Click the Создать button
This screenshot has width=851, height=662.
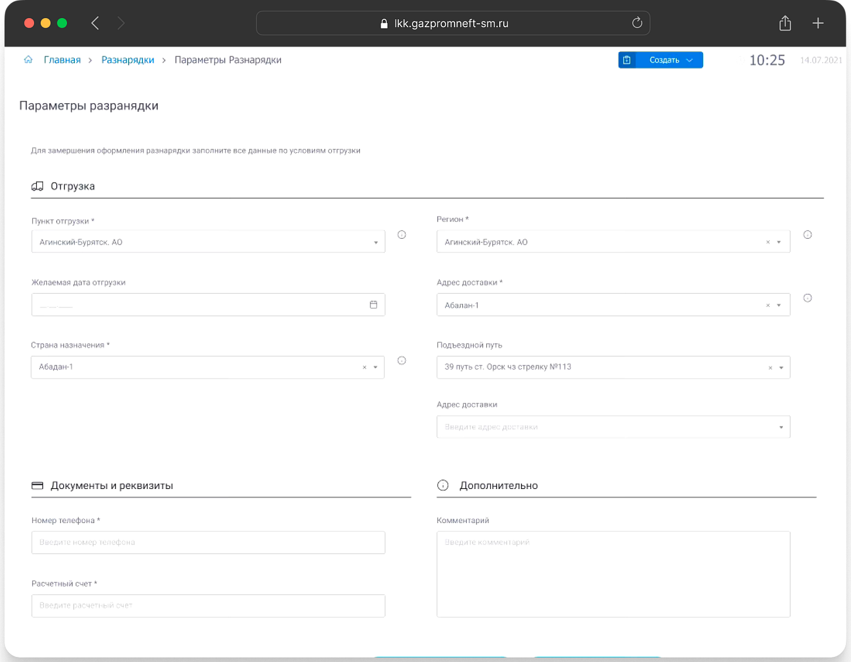coord(660,60)
